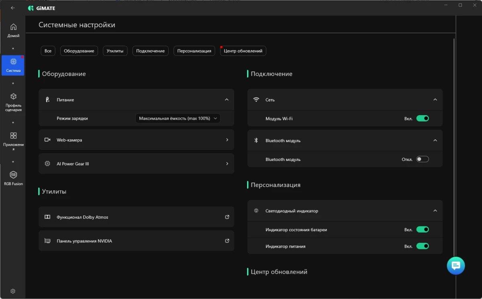
Task: Collapse Светодиодный индикатор section chevron
Action: point(435,211)
